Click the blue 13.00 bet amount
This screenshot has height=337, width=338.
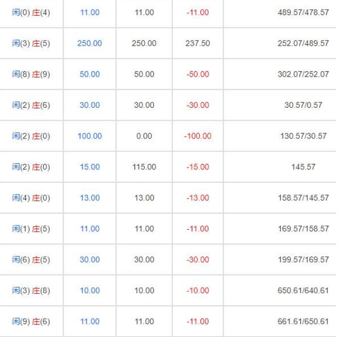90,198
